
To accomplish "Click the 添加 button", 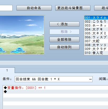I will (64, 24).
